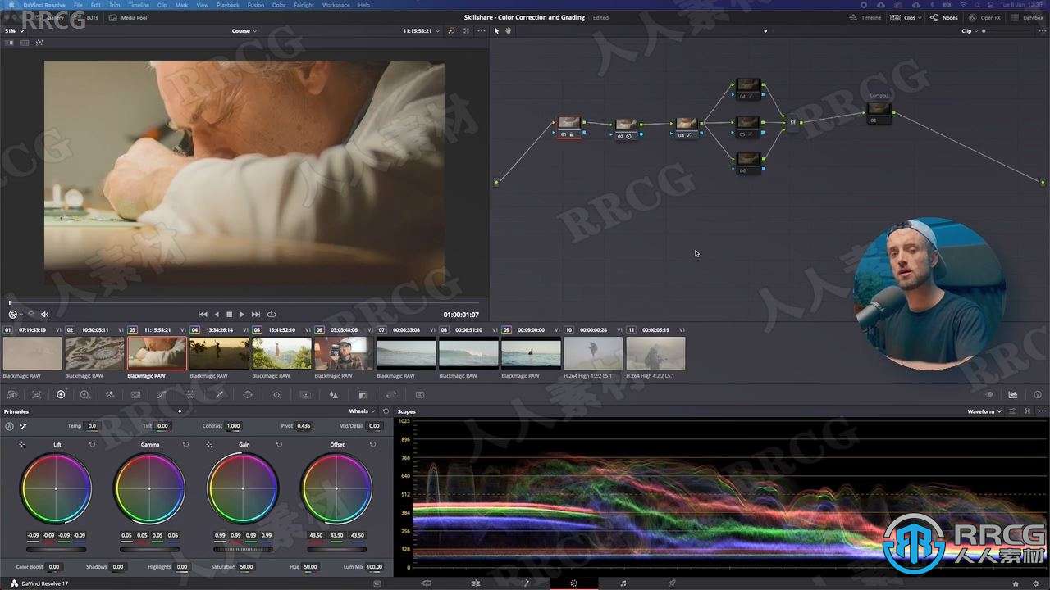
Task: Switch to the Fairlight page tab
Action: [x=623, y=583]
